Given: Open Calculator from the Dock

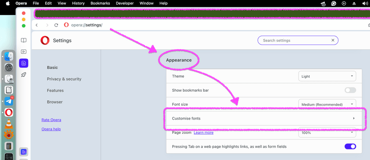Looking at the screenshot, I should 9,146.
